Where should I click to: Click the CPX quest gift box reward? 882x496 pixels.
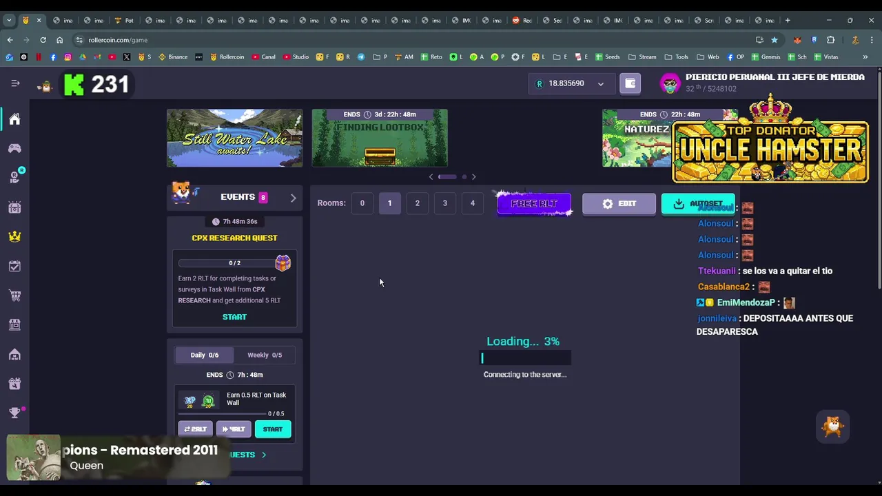point(283,262)
